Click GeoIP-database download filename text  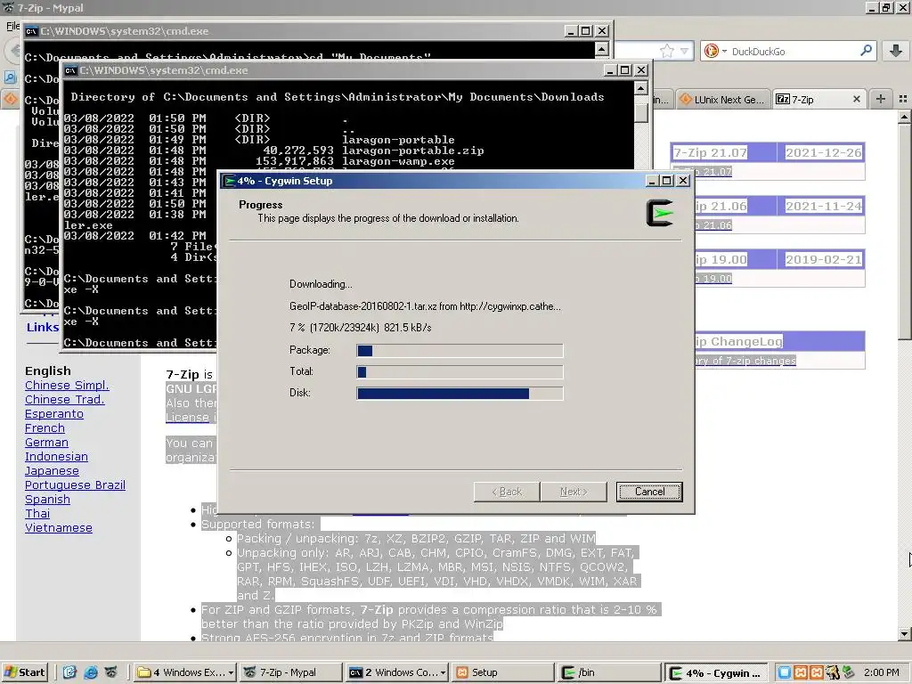[363, 306]
